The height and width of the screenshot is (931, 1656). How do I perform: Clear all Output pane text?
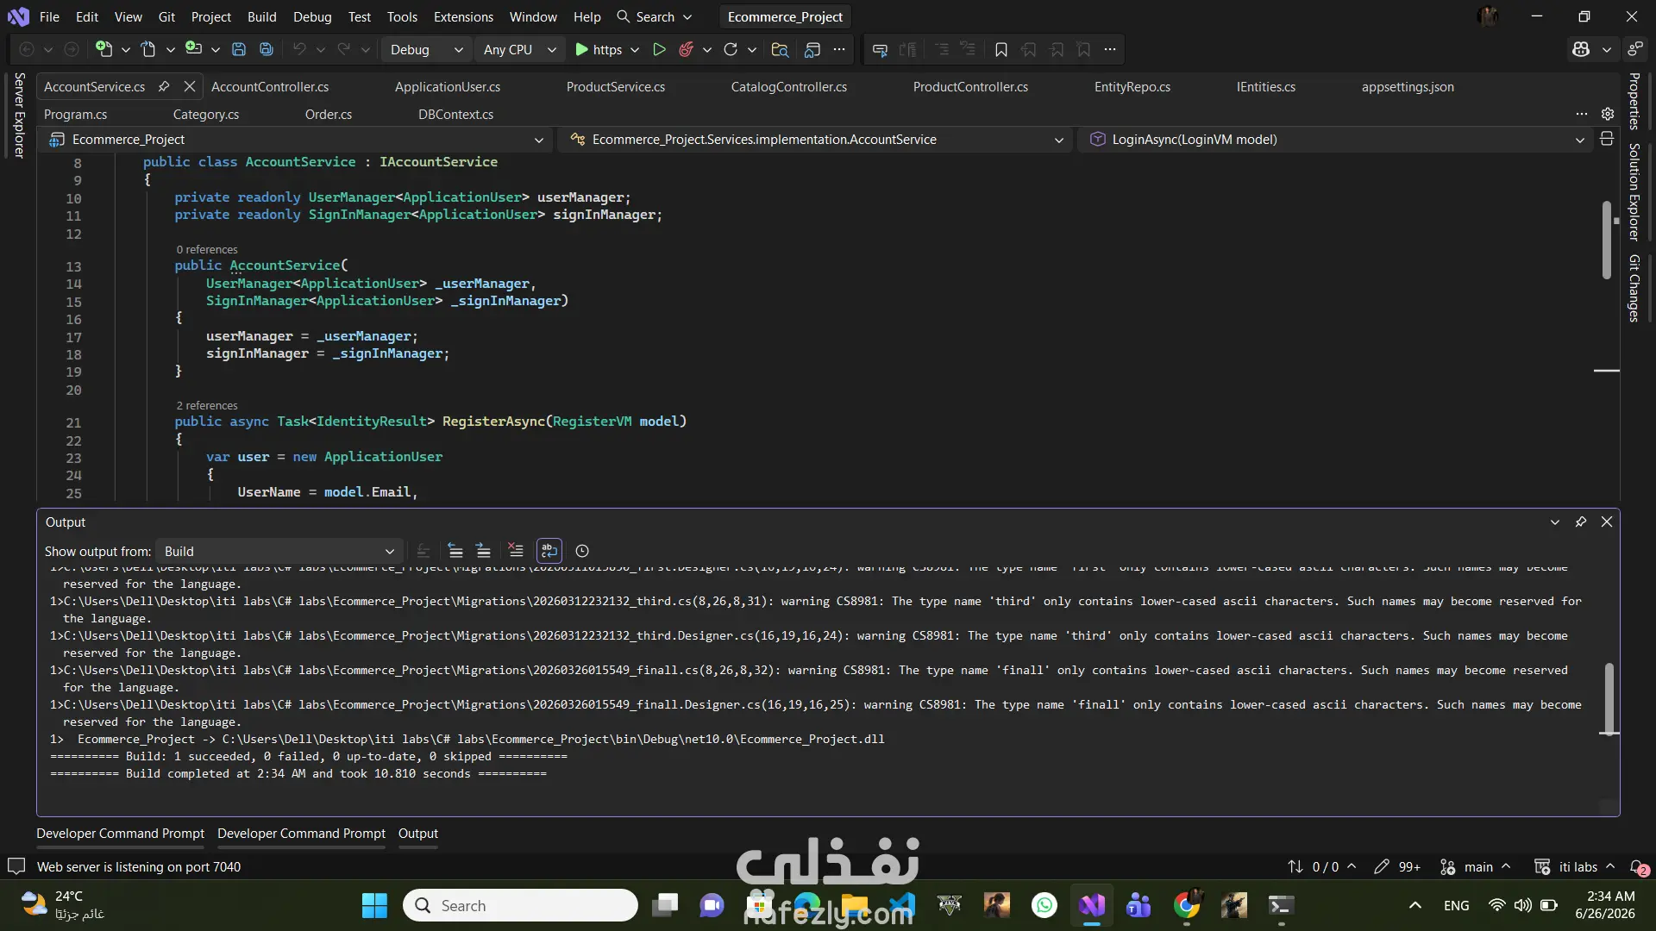(516, 551)
